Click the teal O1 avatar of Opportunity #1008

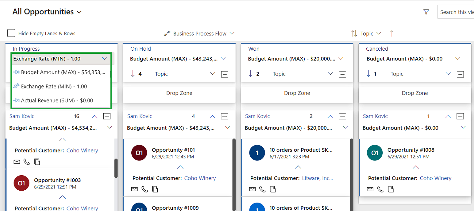point(375,153)
